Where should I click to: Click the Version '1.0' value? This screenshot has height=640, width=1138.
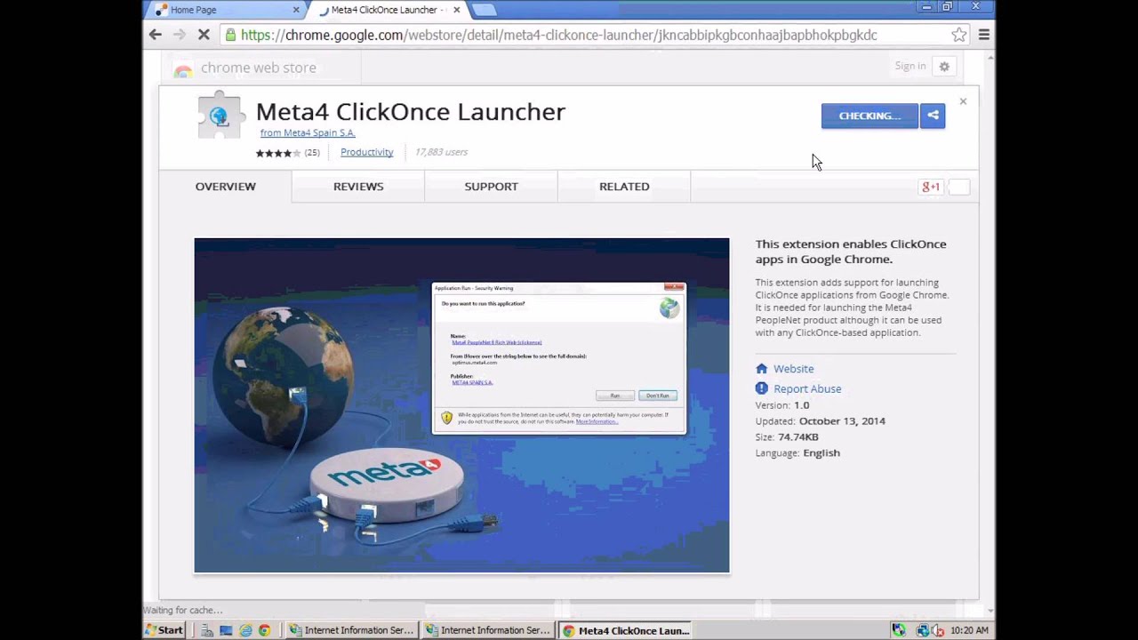coord(802,405)
